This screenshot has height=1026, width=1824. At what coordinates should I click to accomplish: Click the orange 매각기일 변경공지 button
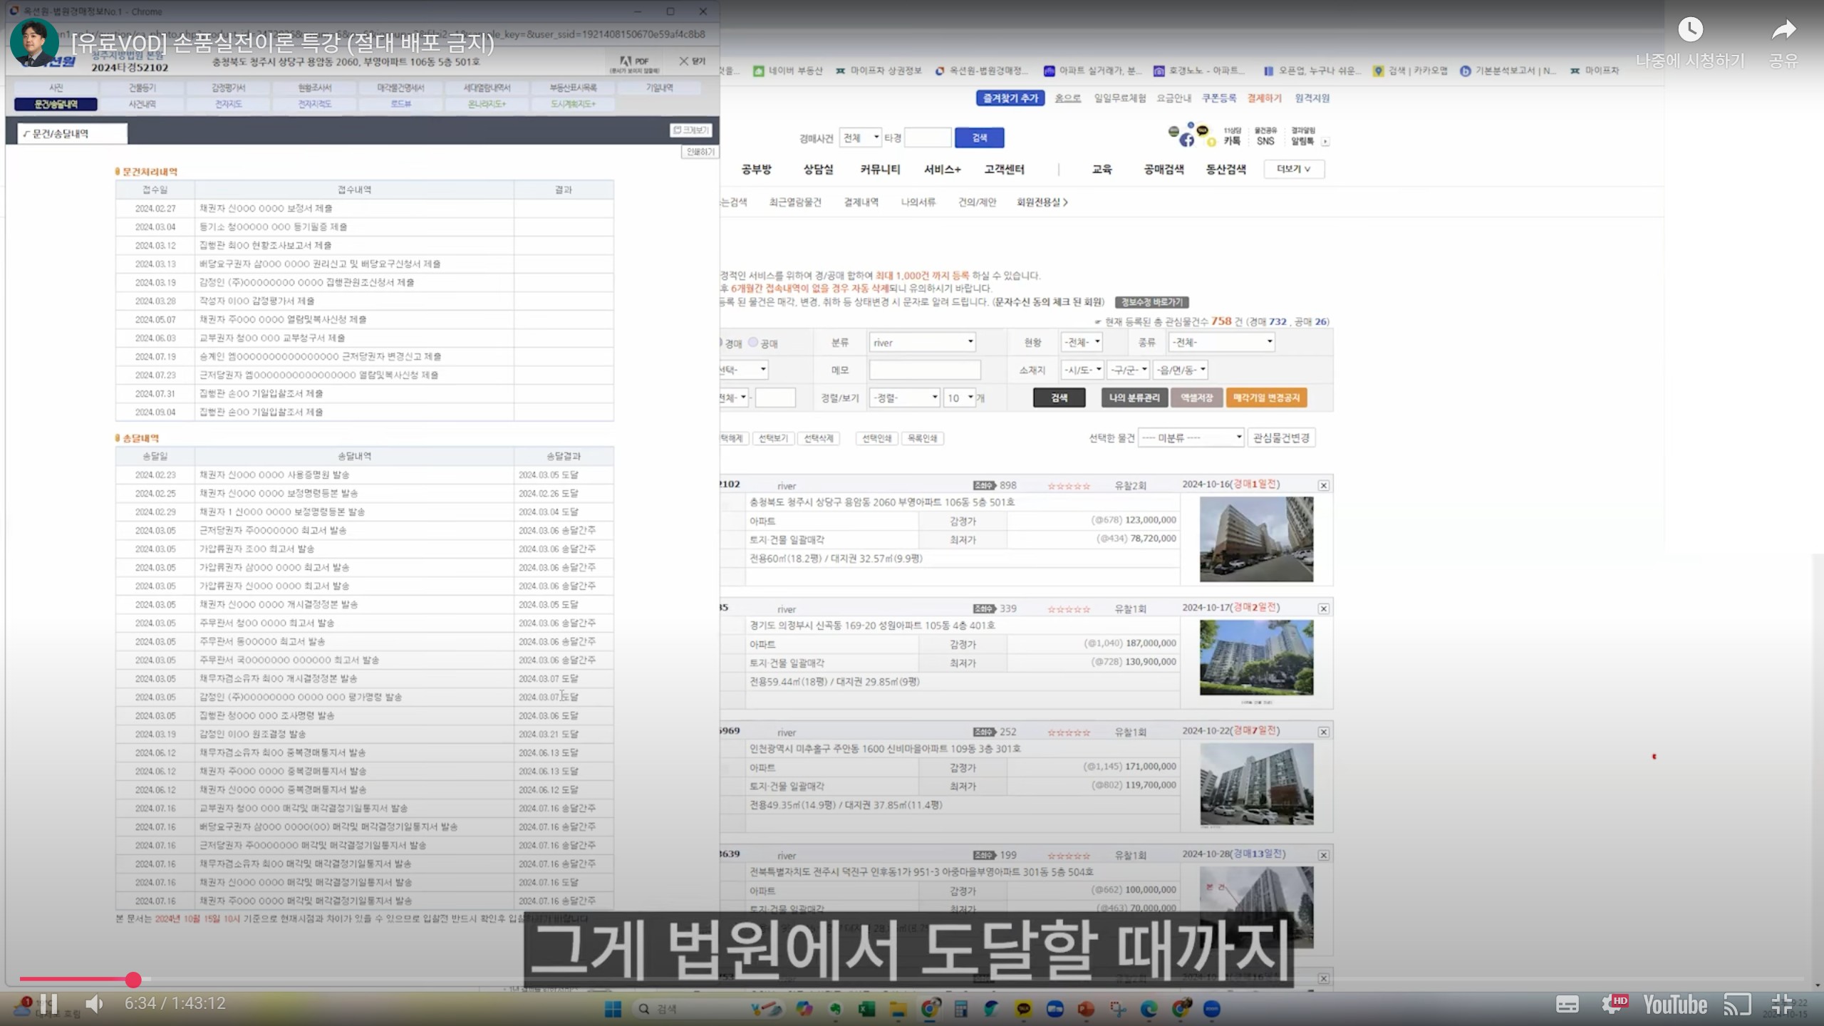(x=1266, y=398)
